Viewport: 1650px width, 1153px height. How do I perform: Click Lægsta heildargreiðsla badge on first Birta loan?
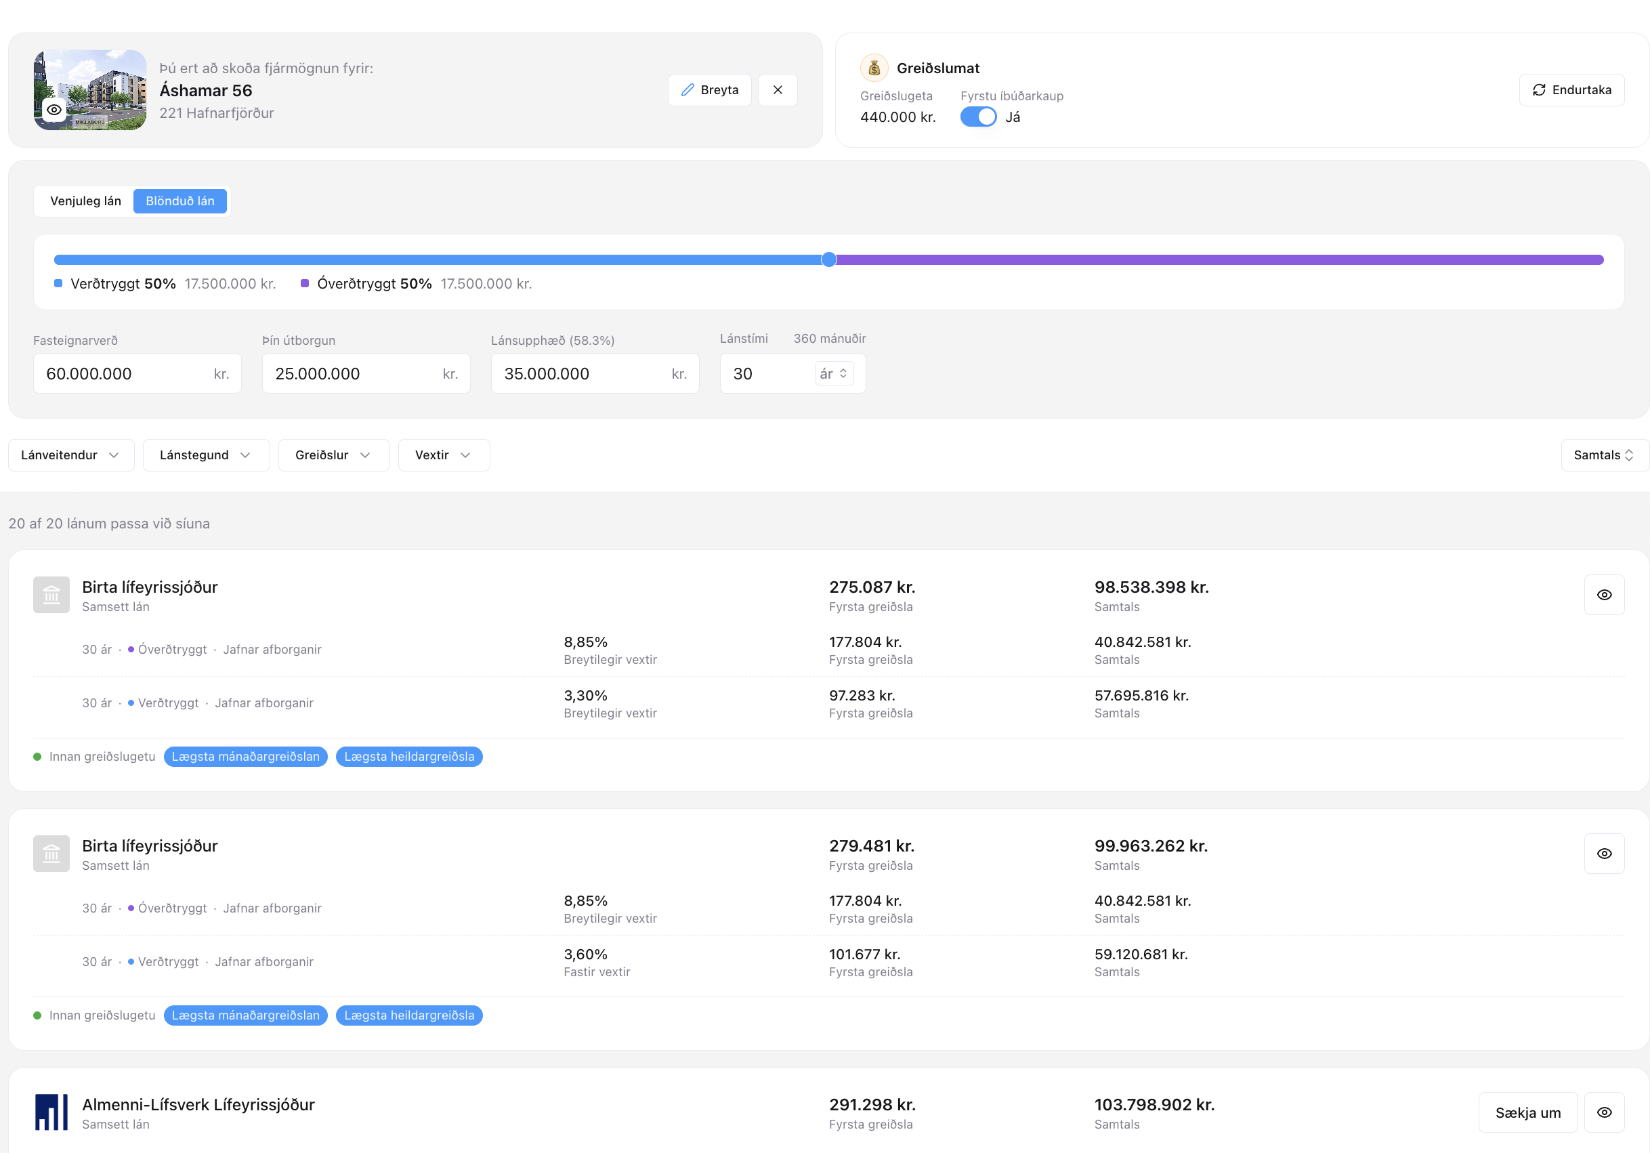pyautogui.click(x=410, y=756)
